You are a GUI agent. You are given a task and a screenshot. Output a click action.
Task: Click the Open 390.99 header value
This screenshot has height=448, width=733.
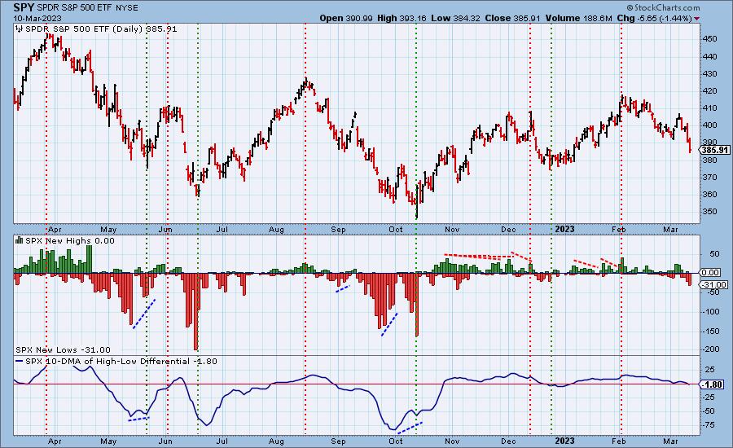pos(346,18)
